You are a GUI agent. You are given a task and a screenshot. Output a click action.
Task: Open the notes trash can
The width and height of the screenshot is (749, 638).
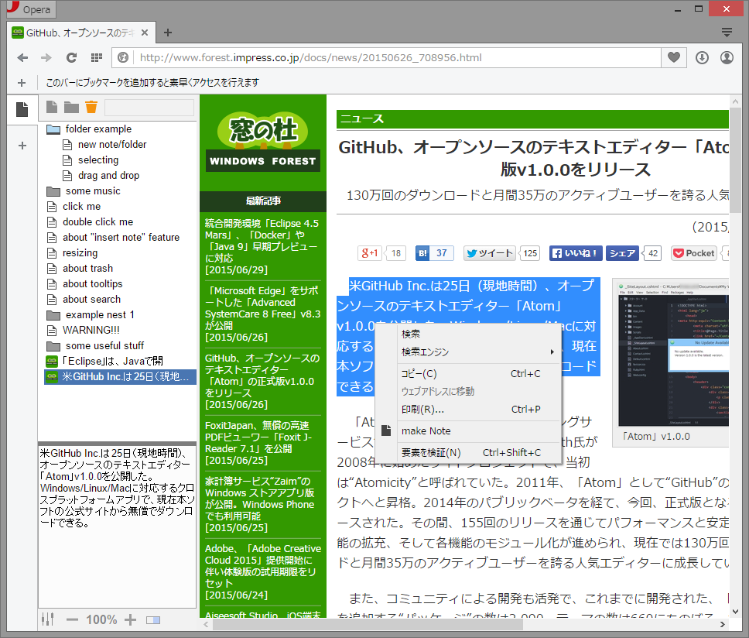[91, 108]
